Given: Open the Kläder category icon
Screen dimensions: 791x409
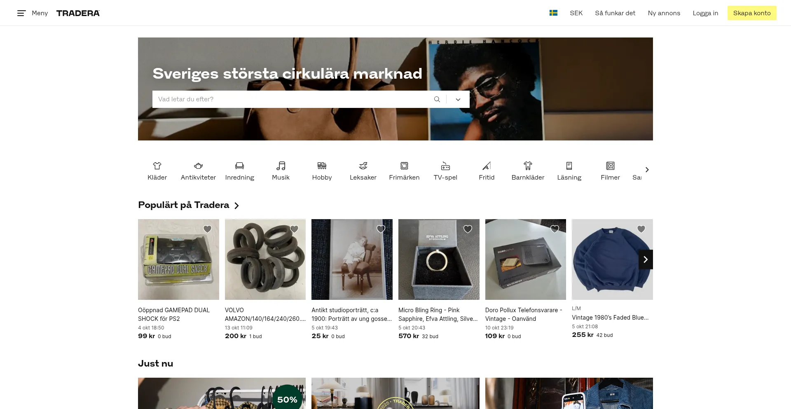Looking at the screenshot, I should 157,166.
